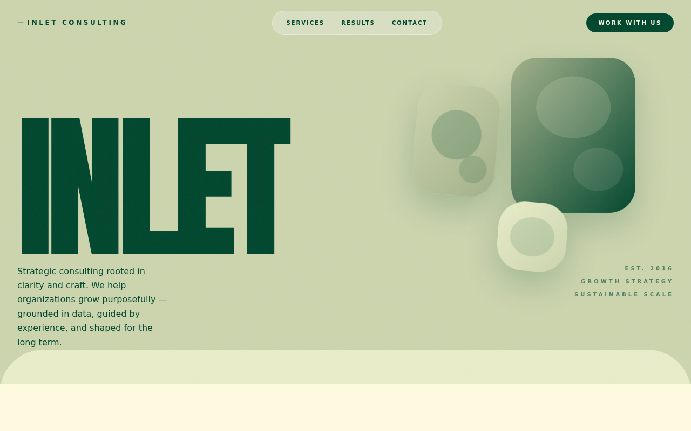Click the Growth Strategy label
The image size is (691, 431).
[627, 281]
